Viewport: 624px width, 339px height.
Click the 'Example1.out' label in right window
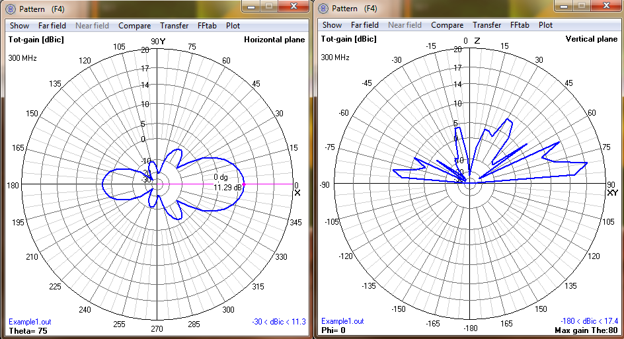342,321
